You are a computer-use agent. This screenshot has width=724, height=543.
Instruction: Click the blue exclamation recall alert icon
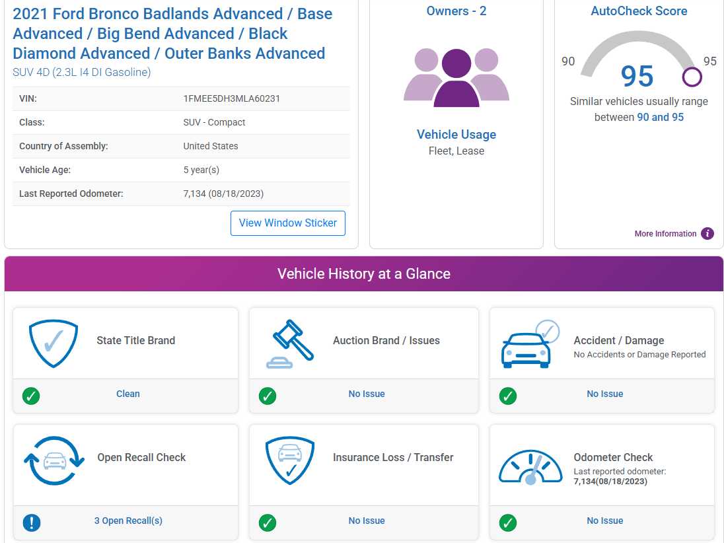coord(31,523)
